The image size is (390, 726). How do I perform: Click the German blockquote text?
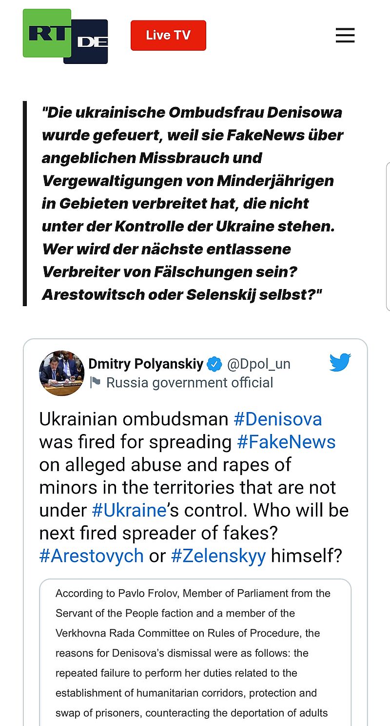(193, 203)
